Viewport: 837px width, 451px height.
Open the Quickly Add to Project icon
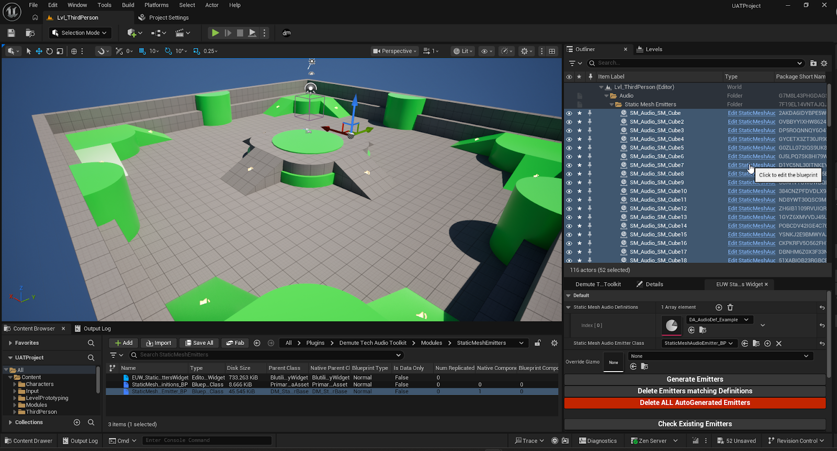point(134,33)
